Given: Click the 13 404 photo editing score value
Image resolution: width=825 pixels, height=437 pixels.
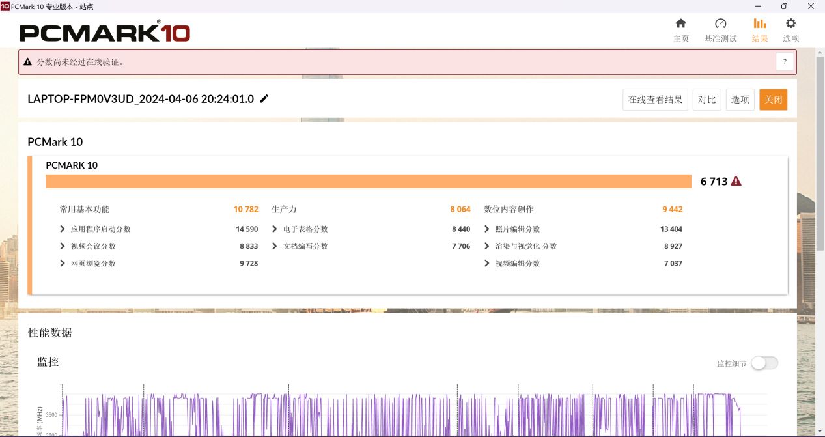Looking at the screenshot, I should click(x=671, y=229).
